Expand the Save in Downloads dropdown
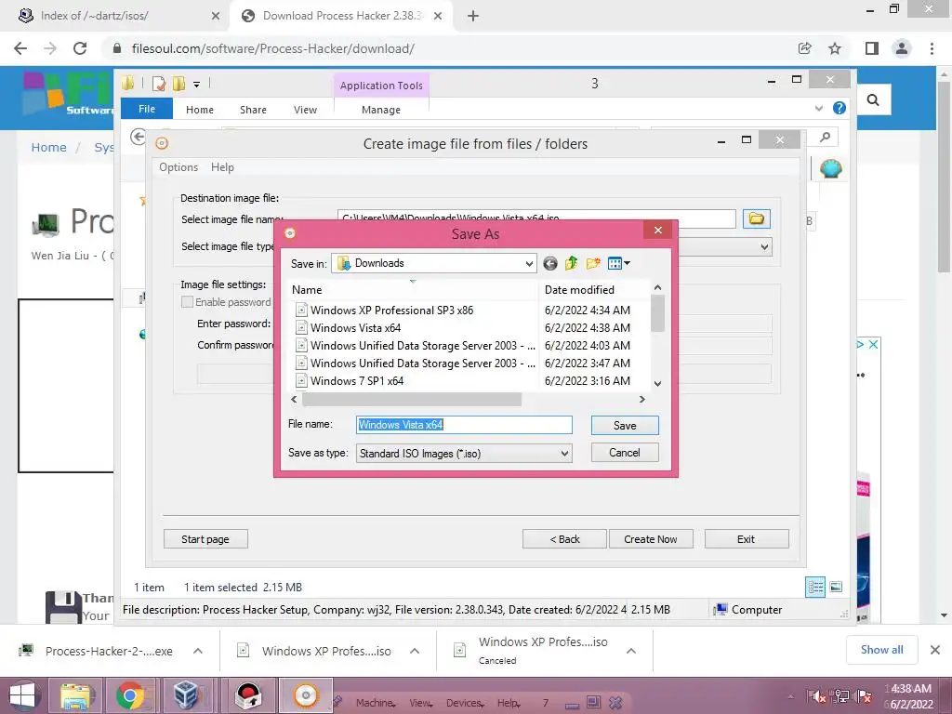Image resolution: width=952 pixels, height=714 pixels. tap(529, 263)
